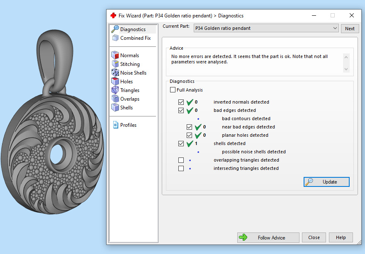Click the Normals cube icon

coord(115,55)
